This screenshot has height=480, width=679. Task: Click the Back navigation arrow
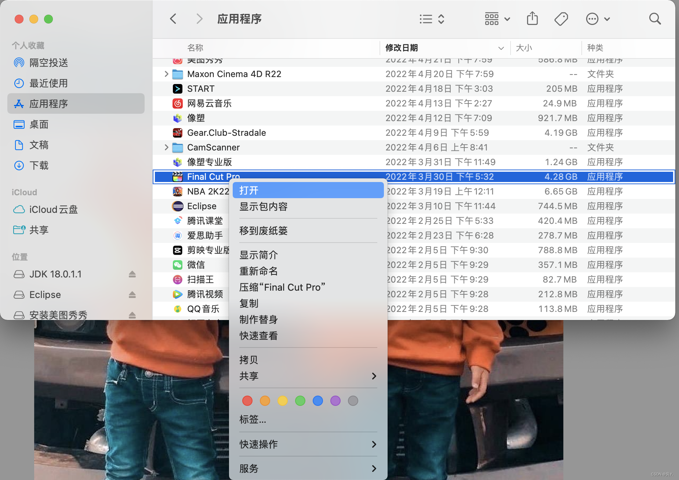click(173, 18)
